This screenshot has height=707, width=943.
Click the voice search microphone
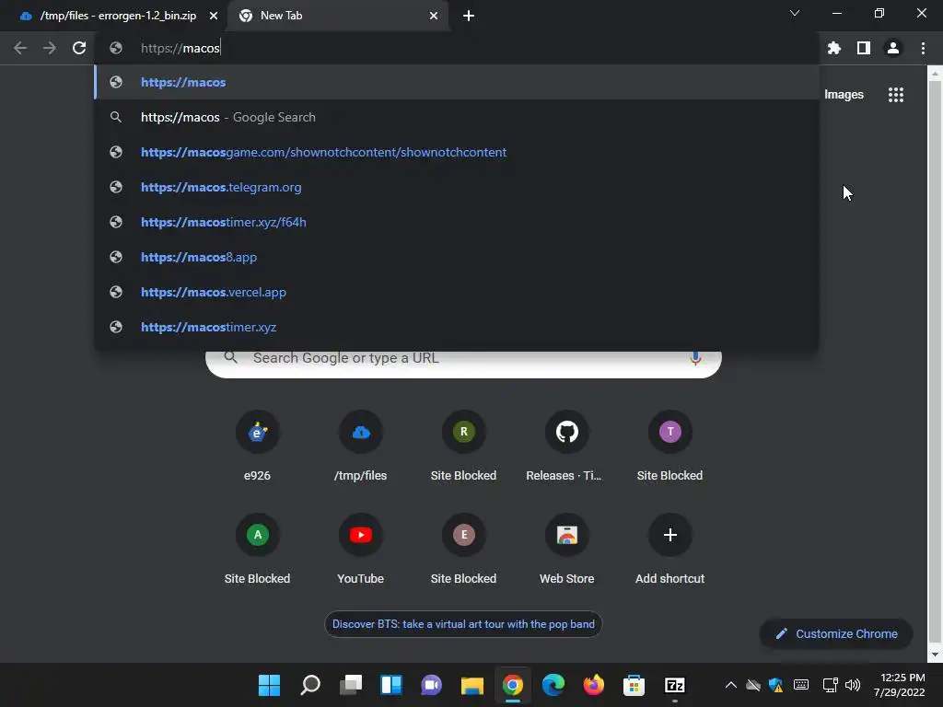pos(695,358)
